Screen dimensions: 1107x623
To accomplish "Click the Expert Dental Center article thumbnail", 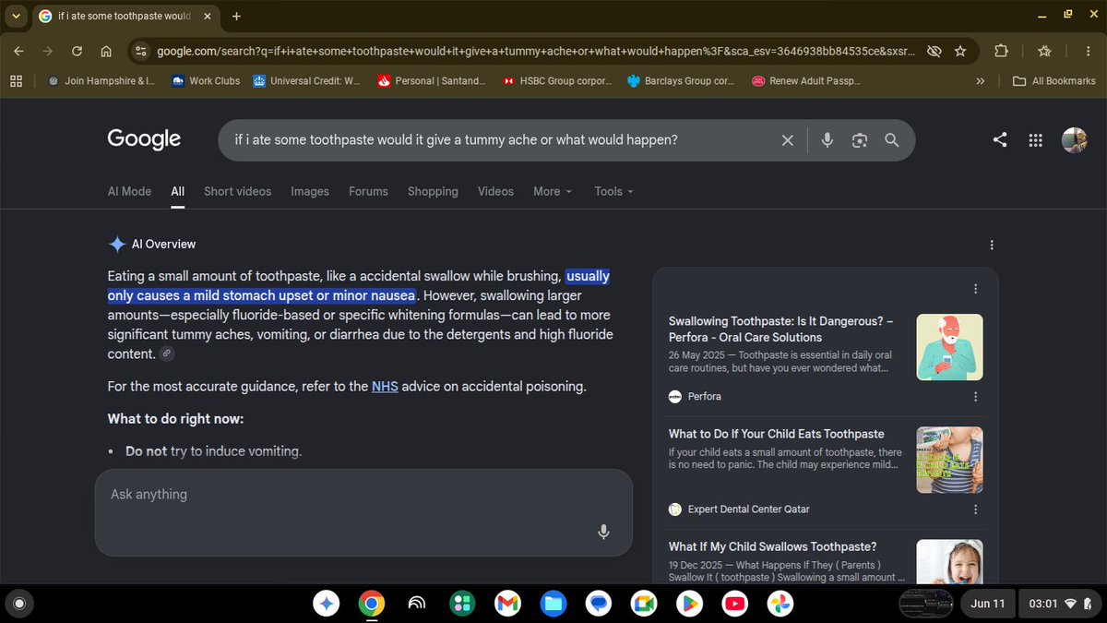I will coord(949,460).
